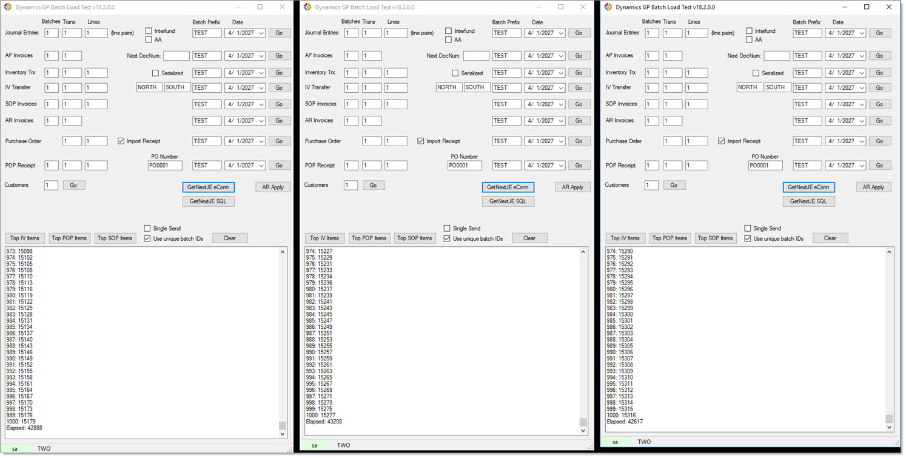Click the app icon in the left window title bar
Image resolution: width=906 pixels, height=458 pixels.
(x=8, y=7)
